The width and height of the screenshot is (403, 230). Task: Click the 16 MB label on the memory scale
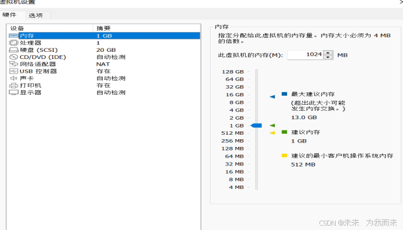pyautogui.click(x=235, y=172)
